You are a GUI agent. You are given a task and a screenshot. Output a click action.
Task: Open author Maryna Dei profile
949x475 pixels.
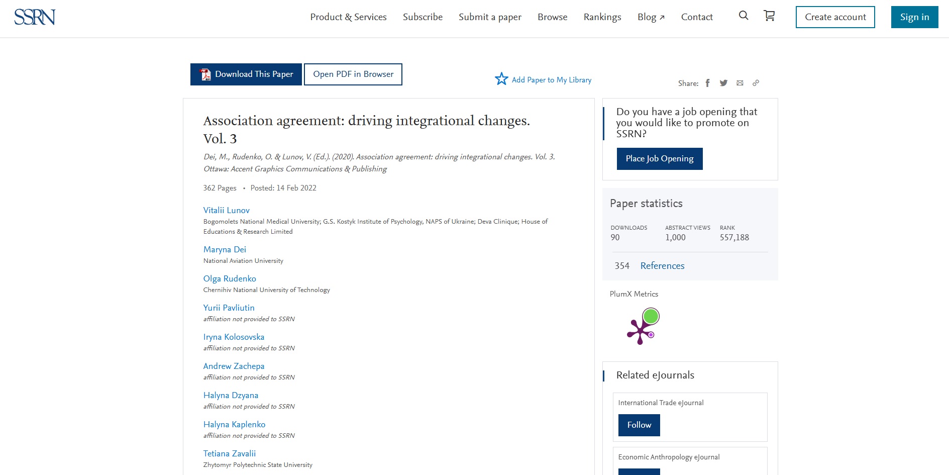tap(225, 249)
